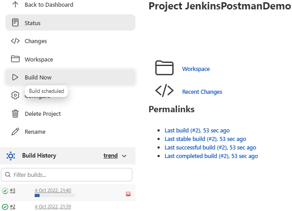Screen dimensions: 292x211
Task: Open the build trend link
Action: 110,155
